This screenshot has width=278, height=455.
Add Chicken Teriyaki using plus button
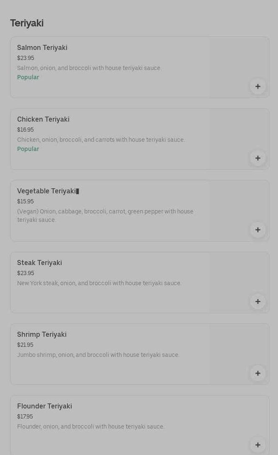click(257, 158)
